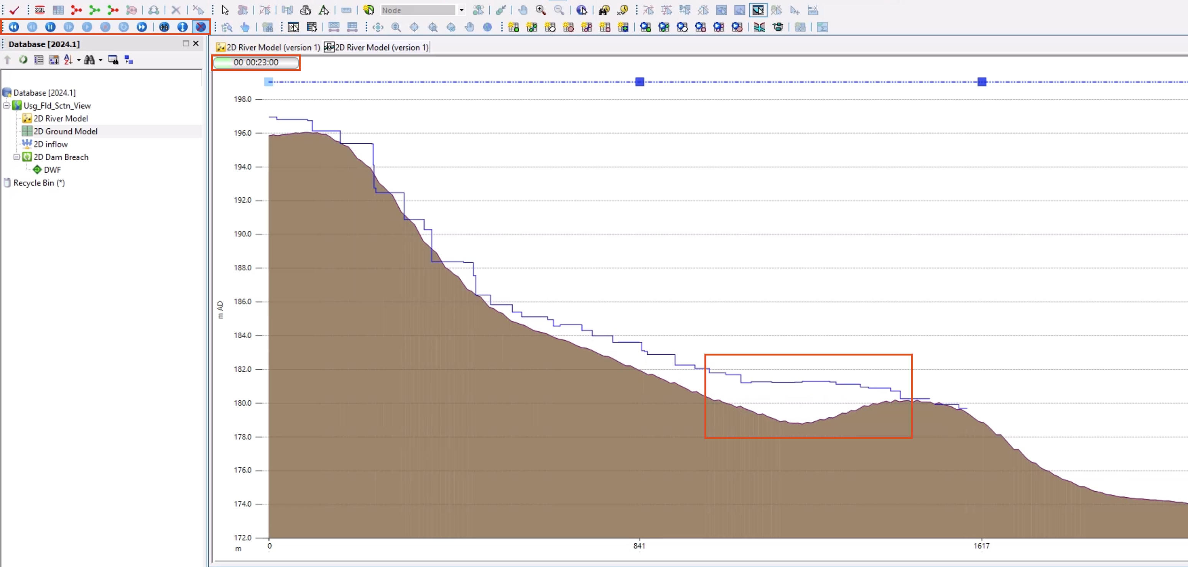Screen dimensions: 1188x567
Task: Refresh the database tree
Action: click(x=23, y=60)
